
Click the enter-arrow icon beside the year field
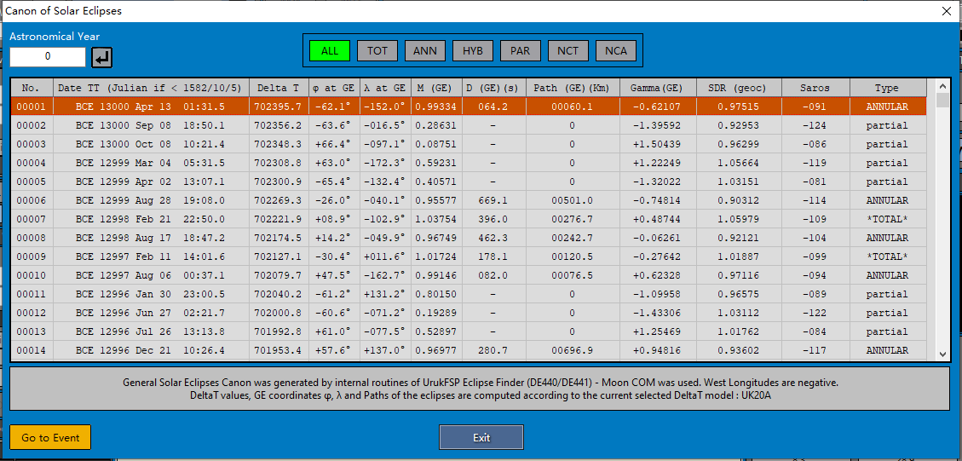pyautogui.click(x=102, y=58)
